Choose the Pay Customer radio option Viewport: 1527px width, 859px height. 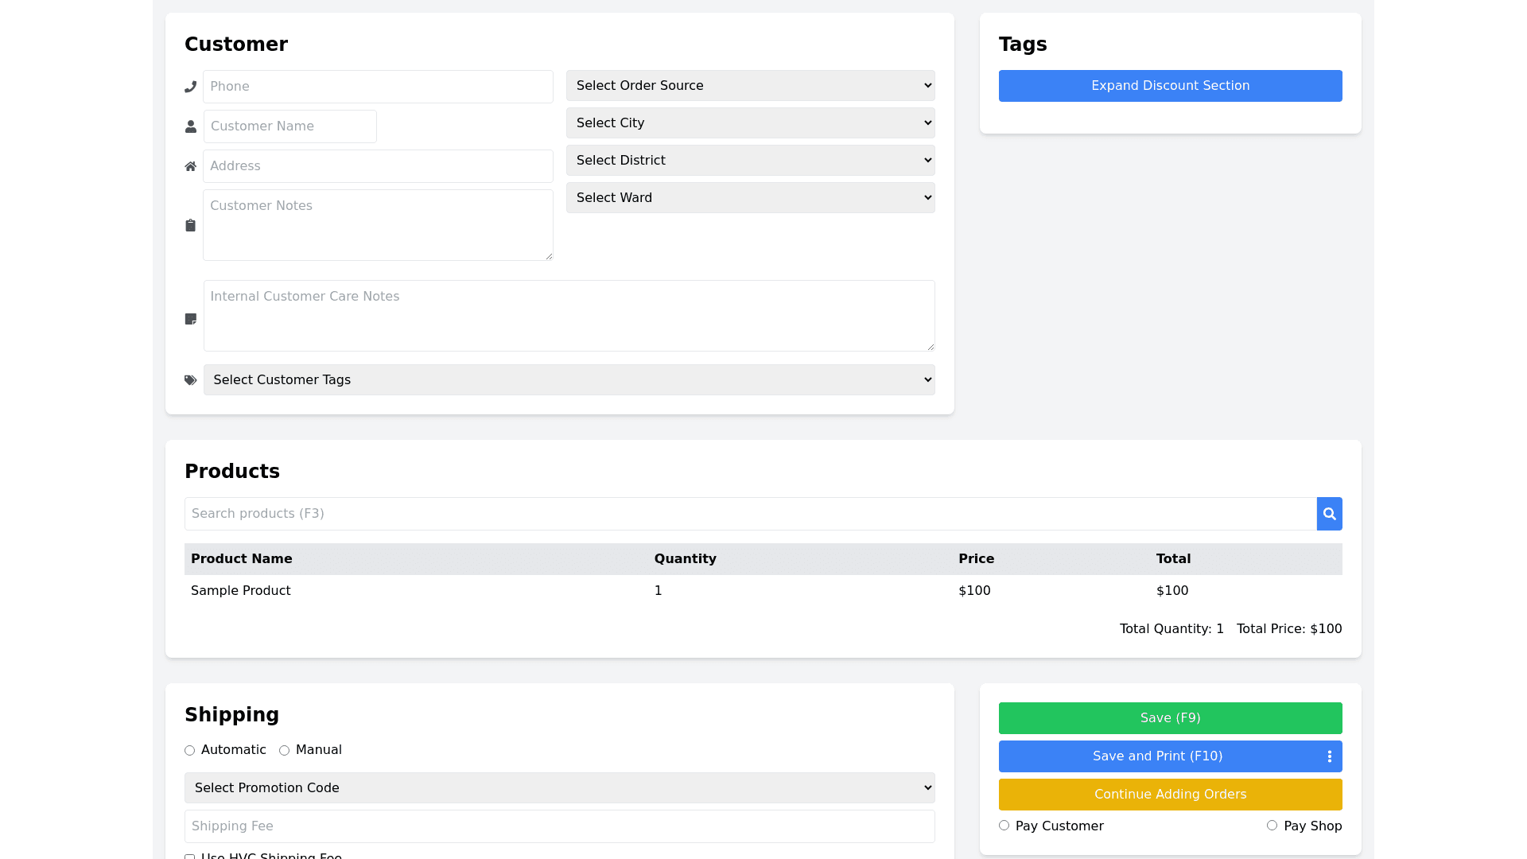coord(1004,826)
